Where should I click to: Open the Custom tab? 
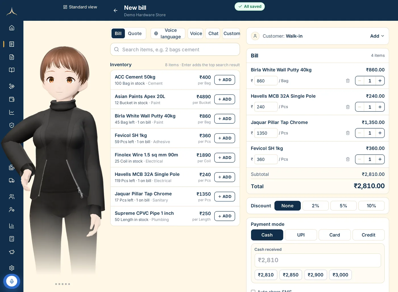point(231,33)
